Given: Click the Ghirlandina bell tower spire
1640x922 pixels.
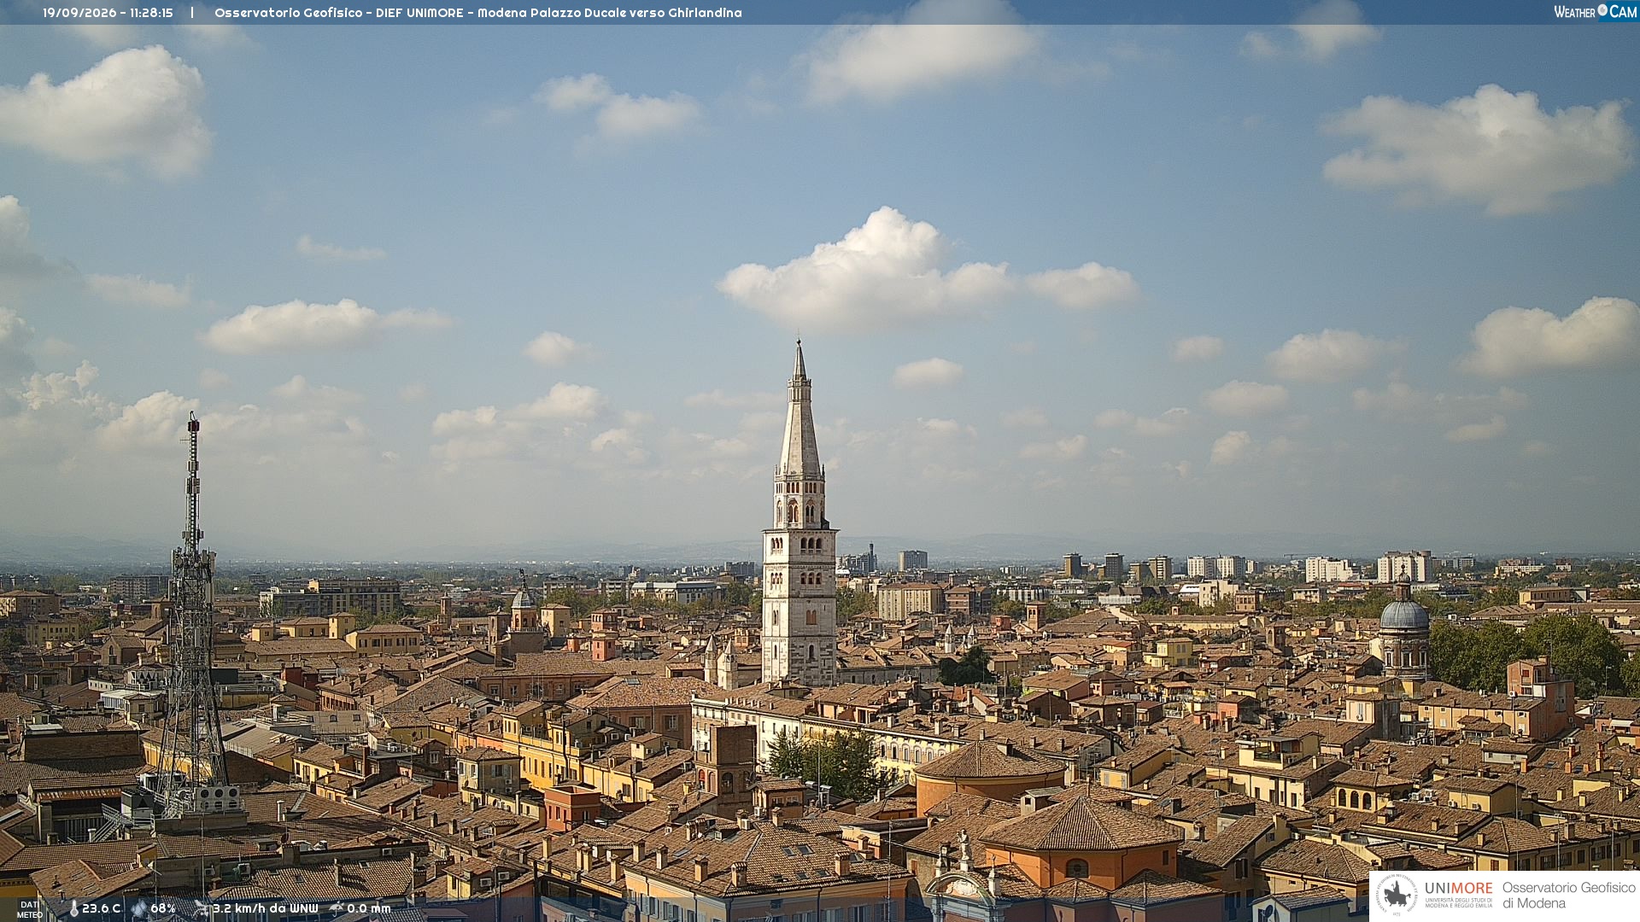Looking at the screenshot, I should (x=799, y=410).
